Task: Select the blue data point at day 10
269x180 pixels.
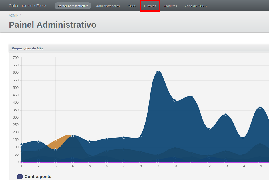Action: [x=175, y=100]
